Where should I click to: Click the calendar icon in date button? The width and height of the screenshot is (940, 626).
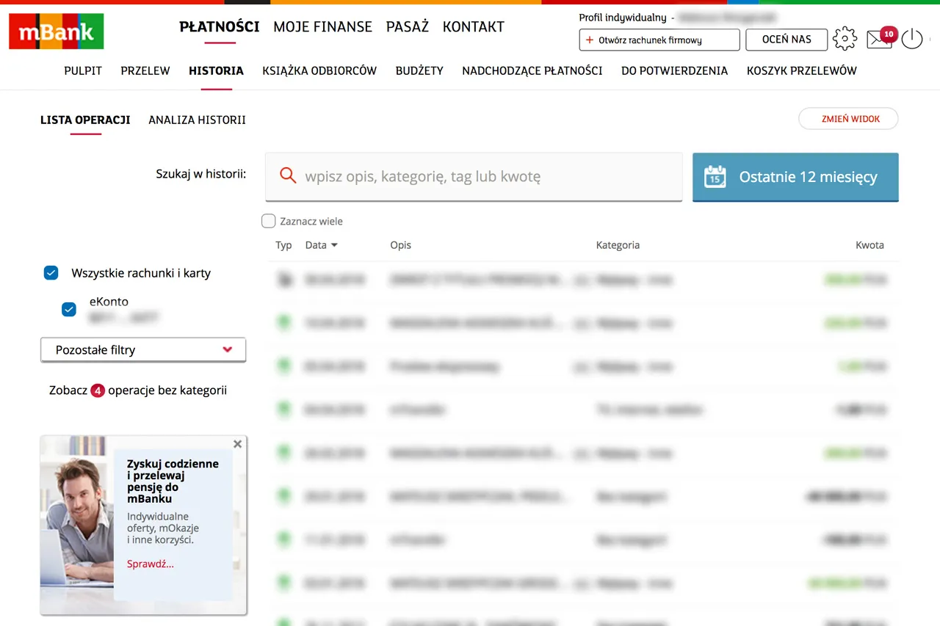(x=715, y=177)
